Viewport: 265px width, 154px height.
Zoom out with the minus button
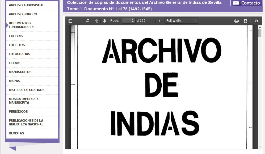[x=152, y=21]
